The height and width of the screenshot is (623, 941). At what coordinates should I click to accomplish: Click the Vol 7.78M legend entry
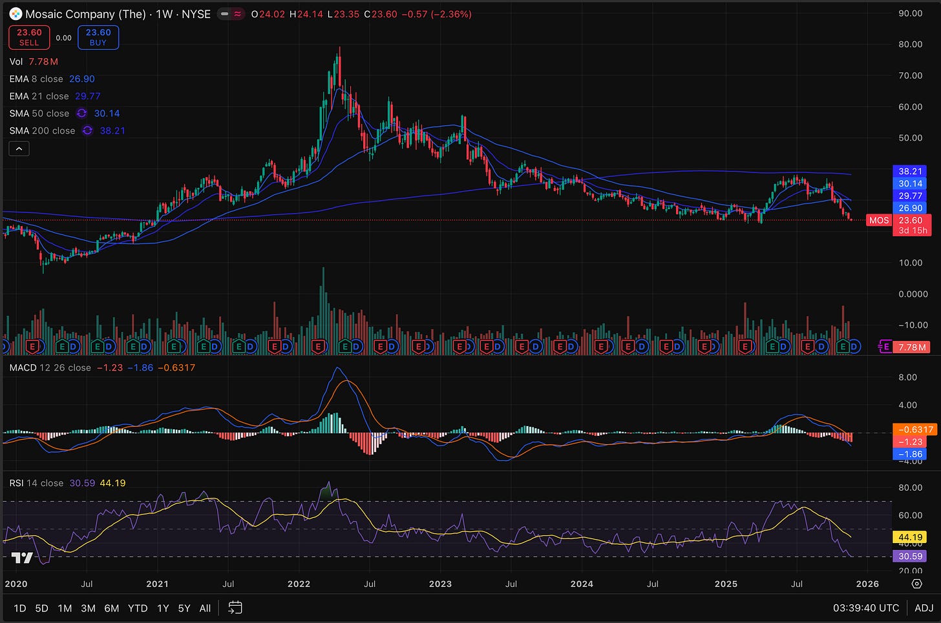coord(34,61)
